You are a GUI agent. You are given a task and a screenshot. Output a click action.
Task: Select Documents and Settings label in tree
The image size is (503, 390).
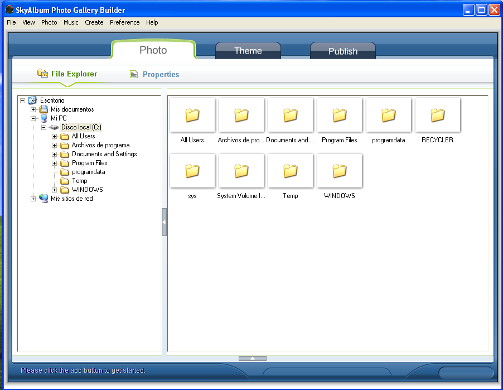104,154
